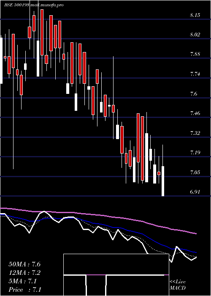This screenshot has height=296, width=211.
Task: Click the <<Live MACD label
Action: [x=178, y=285]
